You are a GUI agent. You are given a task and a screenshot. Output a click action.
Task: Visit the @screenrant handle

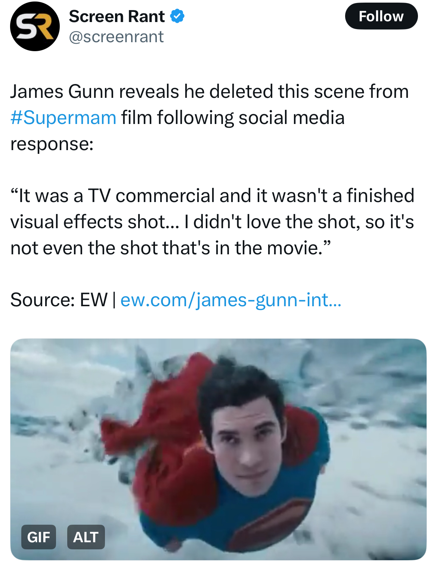pos(116,37)
